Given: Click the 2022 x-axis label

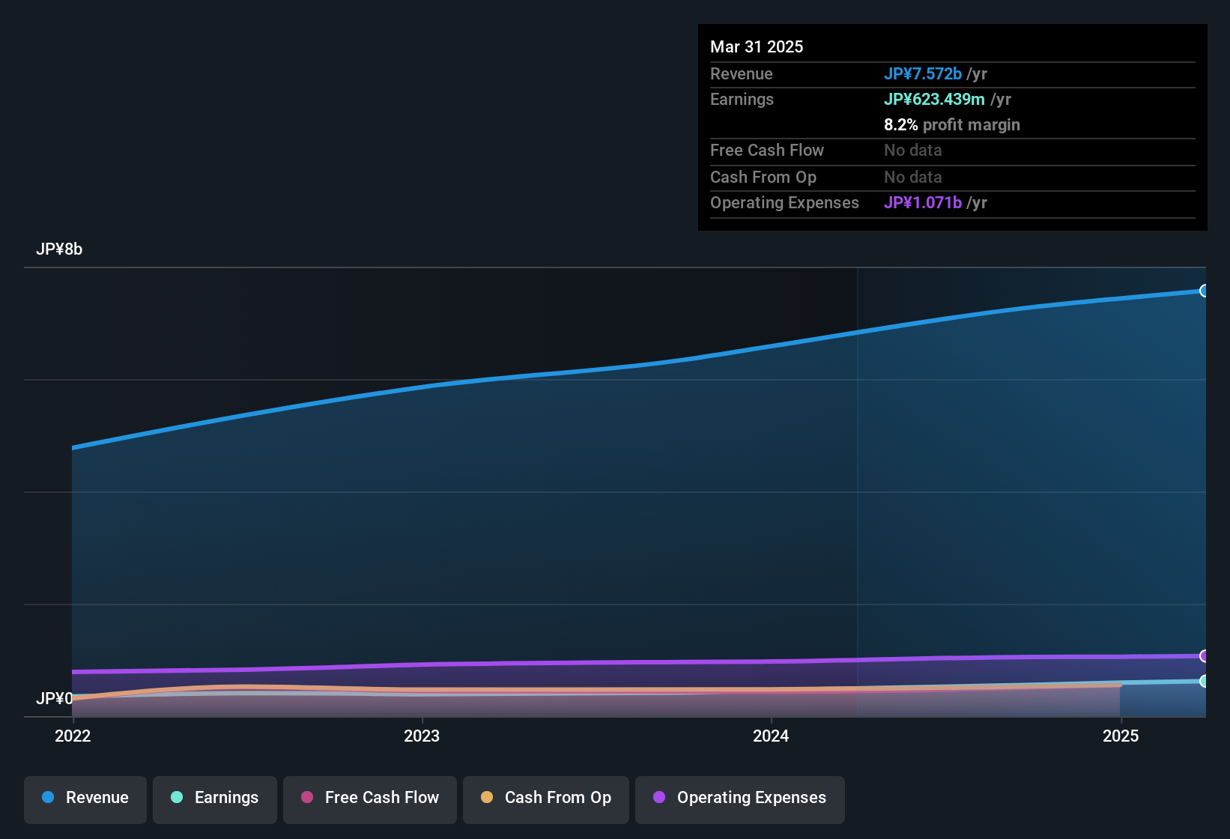Looking at the screenshot, I should [73, 736].
